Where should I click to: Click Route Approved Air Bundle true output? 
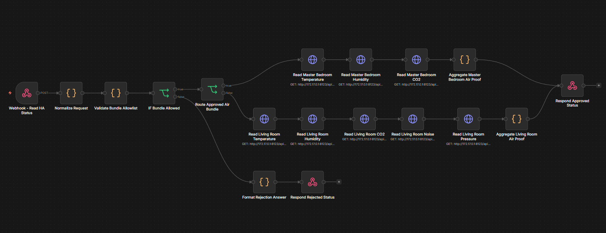click(224, 86)
